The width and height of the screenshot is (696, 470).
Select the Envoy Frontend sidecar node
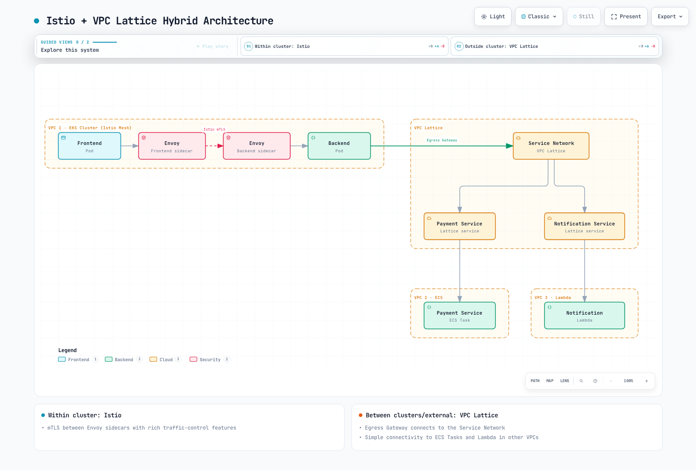pyautogui.click(x=172, y=146)
